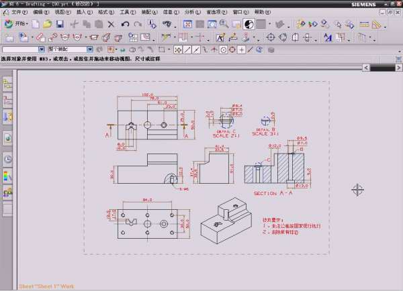Open the History clock icon in sidebar
403x291 pixels.
pyautogui.click(x=8, y=159)
